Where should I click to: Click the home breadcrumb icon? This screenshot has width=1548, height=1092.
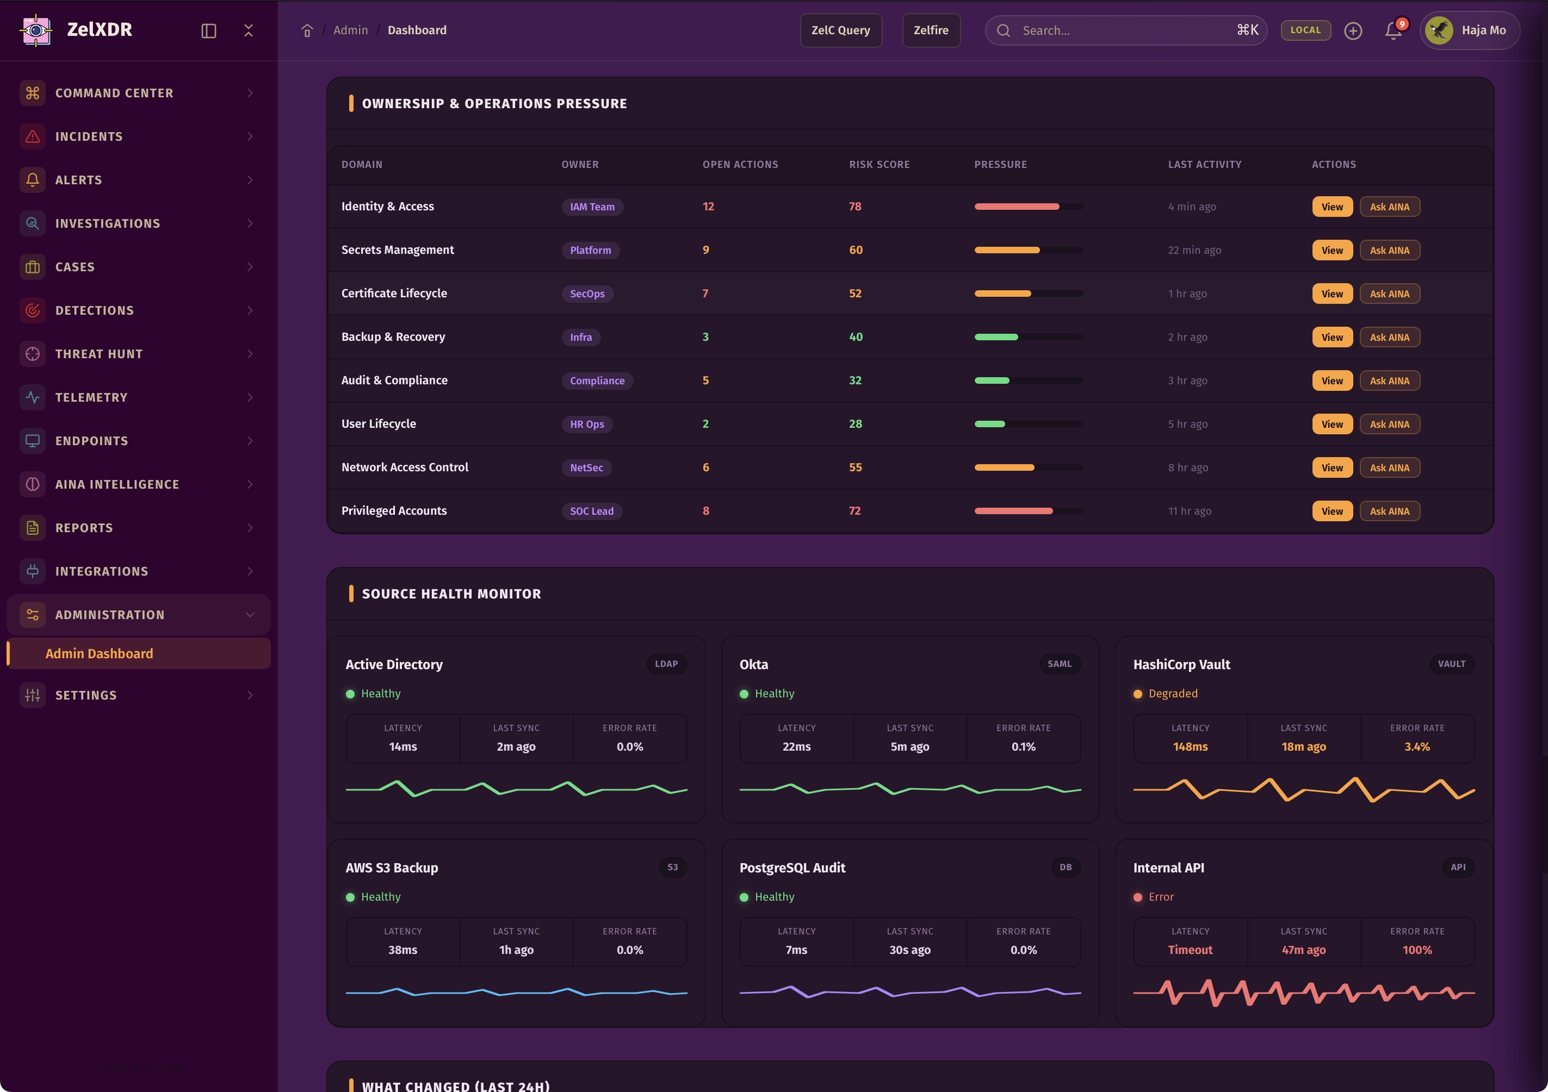307,30
